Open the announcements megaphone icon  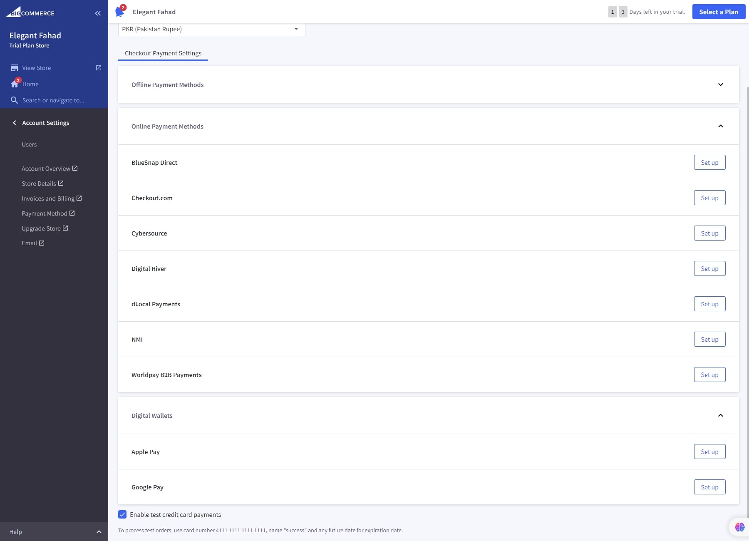[121, 12]
